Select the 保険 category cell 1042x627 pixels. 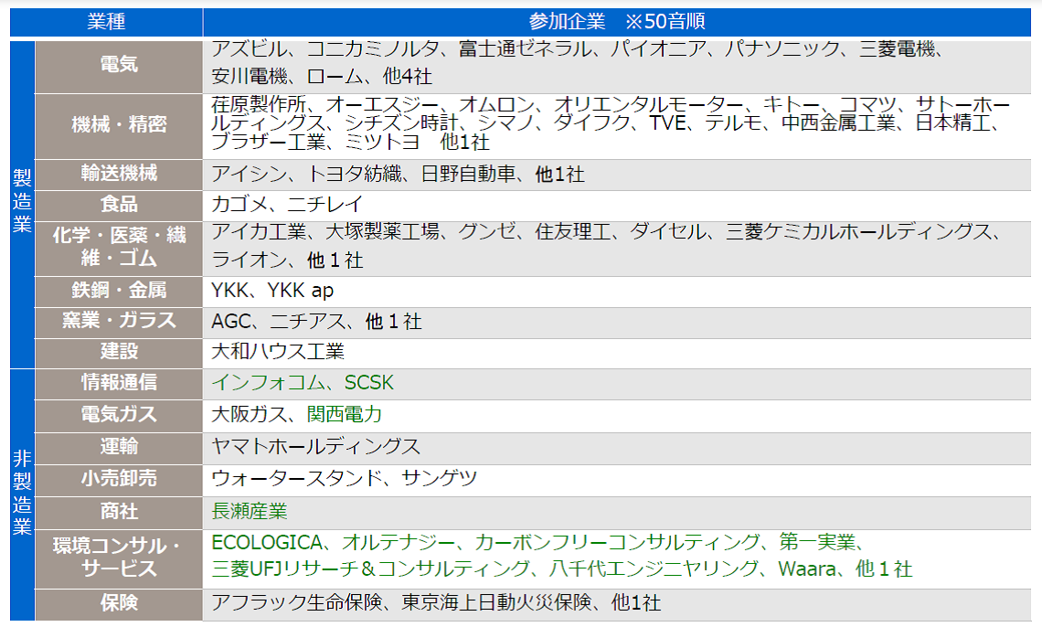click(119, 603)
